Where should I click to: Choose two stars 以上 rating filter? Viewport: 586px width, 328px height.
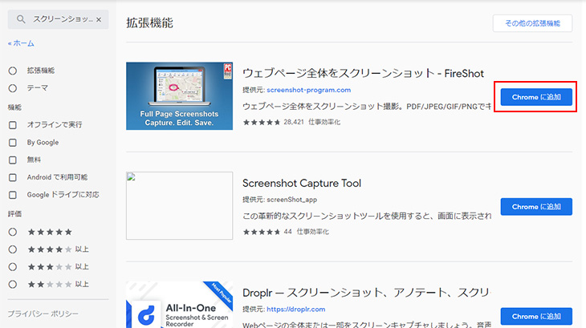coord(13,284)
